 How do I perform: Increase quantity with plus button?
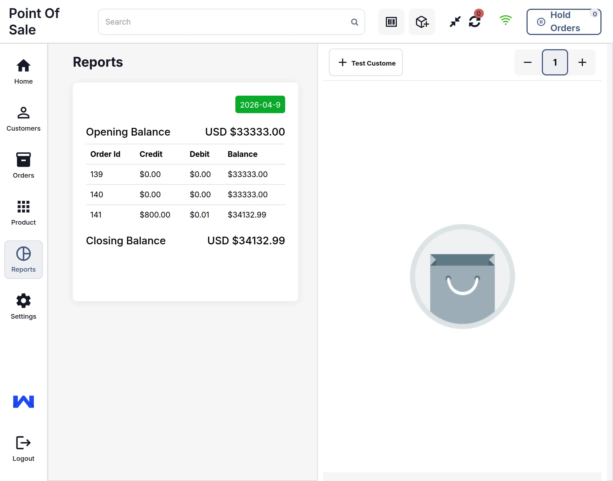tap(582, 62)
